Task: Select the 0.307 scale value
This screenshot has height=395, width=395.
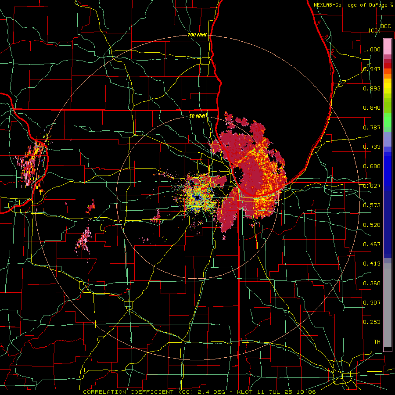Action: [x=372, y=303]
